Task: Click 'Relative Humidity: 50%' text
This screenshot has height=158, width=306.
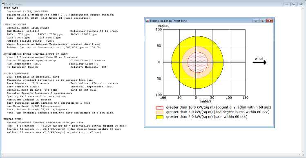Action: click(88, 67)
